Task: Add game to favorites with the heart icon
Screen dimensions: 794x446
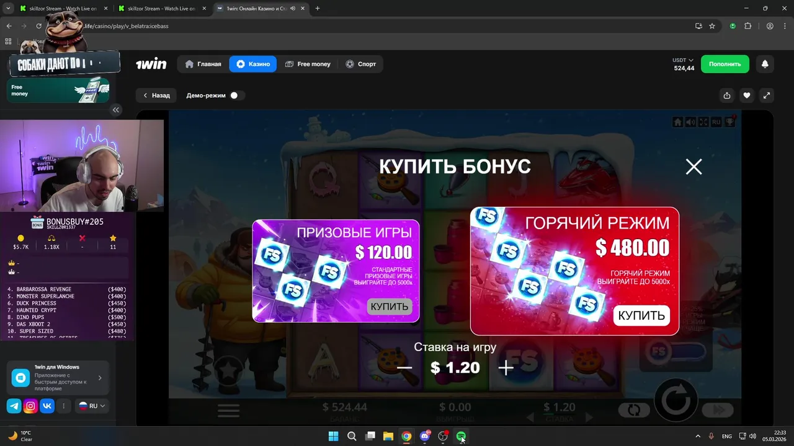Action: [x=747, y=95]
